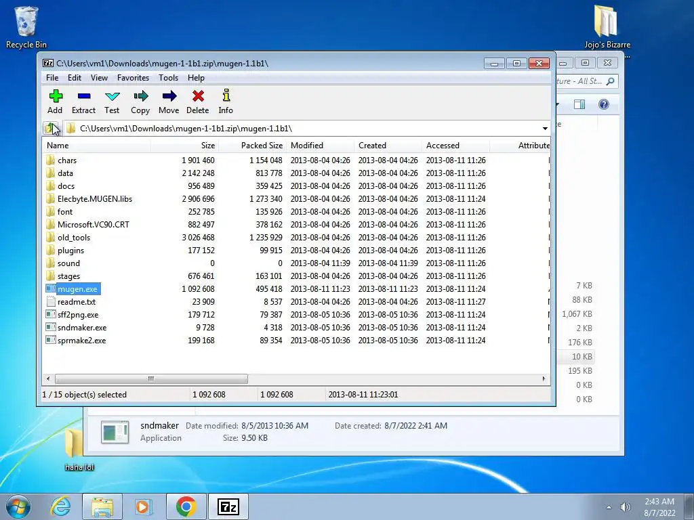
Task: Sort by the Name column header
Action: pyautogui.click(x=97, y=146)
